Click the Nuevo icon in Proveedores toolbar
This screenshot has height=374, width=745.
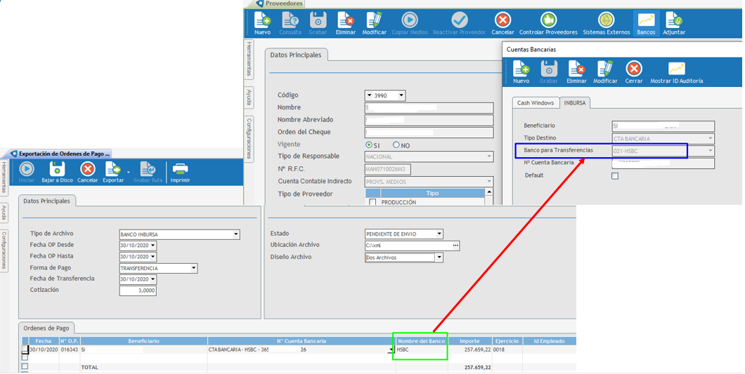262,22
